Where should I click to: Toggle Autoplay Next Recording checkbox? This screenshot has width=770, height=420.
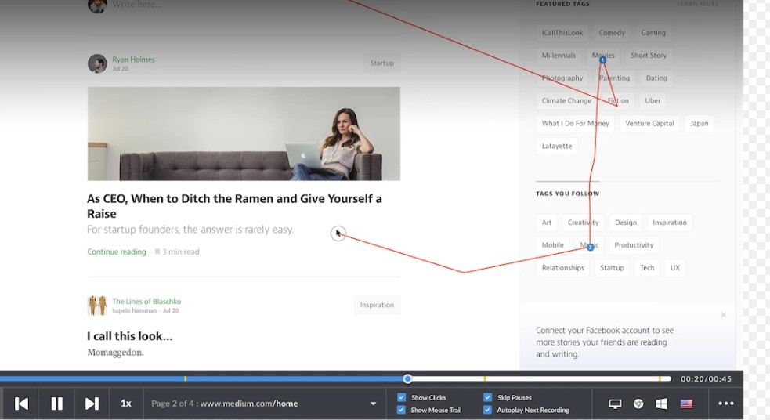488,410
